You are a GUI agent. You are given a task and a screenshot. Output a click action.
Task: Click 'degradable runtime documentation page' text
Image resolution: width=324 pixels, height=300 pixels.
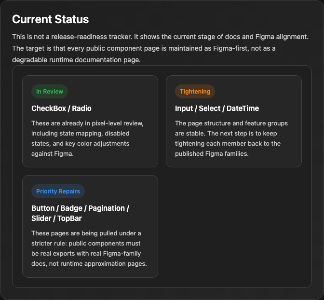[x=76, y=60]
